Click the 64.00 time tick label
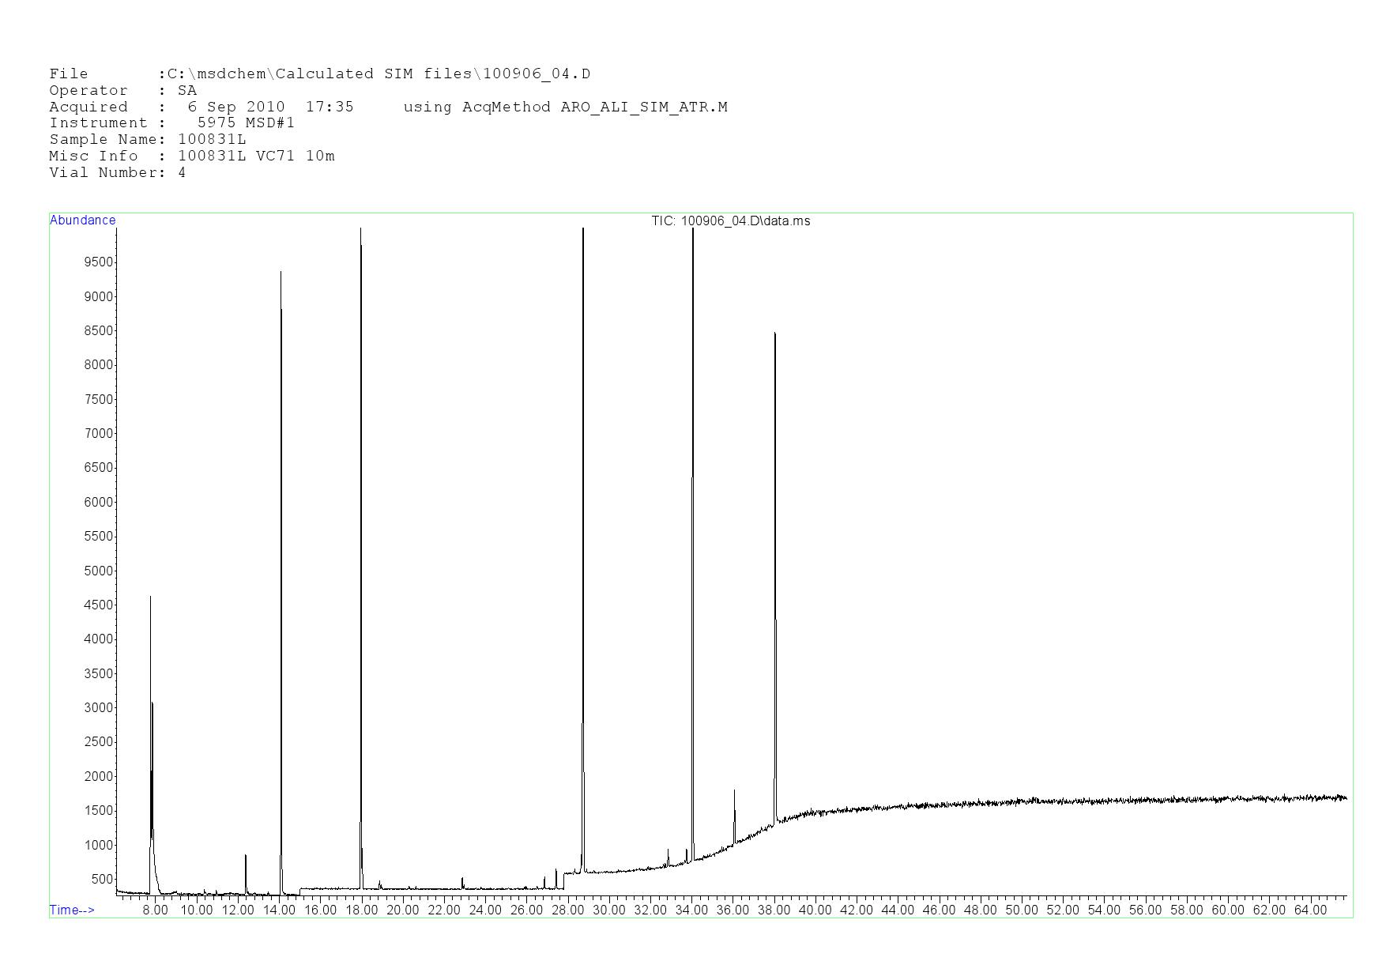Viewport: 1386px width, 980px height. 1310,910
